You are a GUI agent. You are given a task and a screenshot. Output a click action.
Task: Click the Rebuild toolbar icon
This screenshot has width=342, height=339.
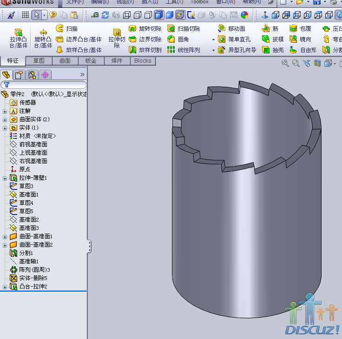(x=105, y=15)
